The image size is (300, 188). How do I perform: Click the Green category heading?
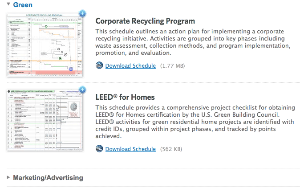coord(22,5)
